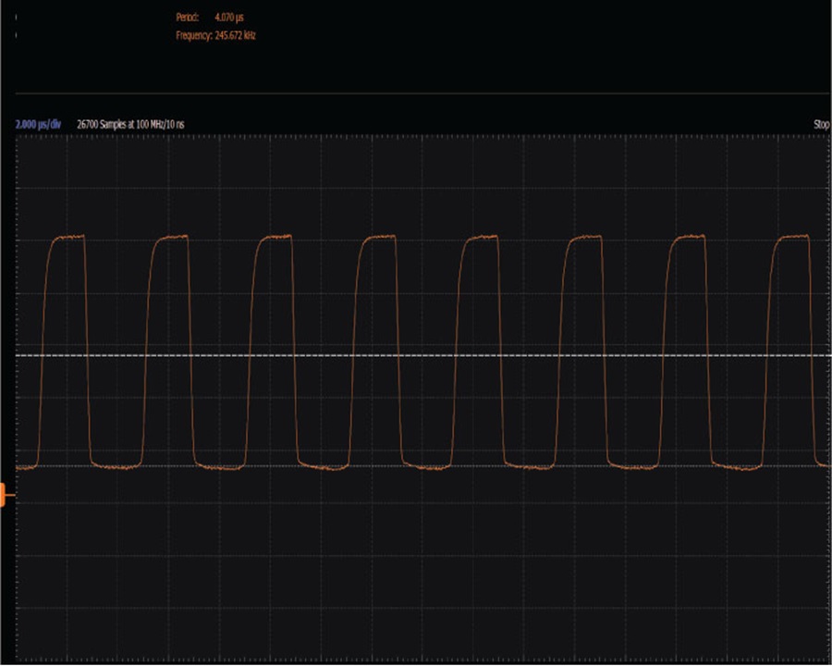Select the Frequency measurement label
Screen dimensions: 832x666
194,35
